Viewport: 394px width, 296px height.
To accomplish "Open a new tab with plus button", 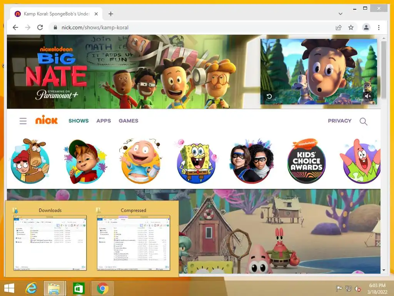I will pyautogui.click(x=110, y=14).
